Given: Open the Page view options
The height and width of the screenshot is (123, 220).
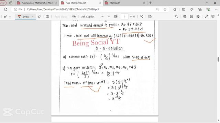Looking at the screenshot, I should [150, 17].
